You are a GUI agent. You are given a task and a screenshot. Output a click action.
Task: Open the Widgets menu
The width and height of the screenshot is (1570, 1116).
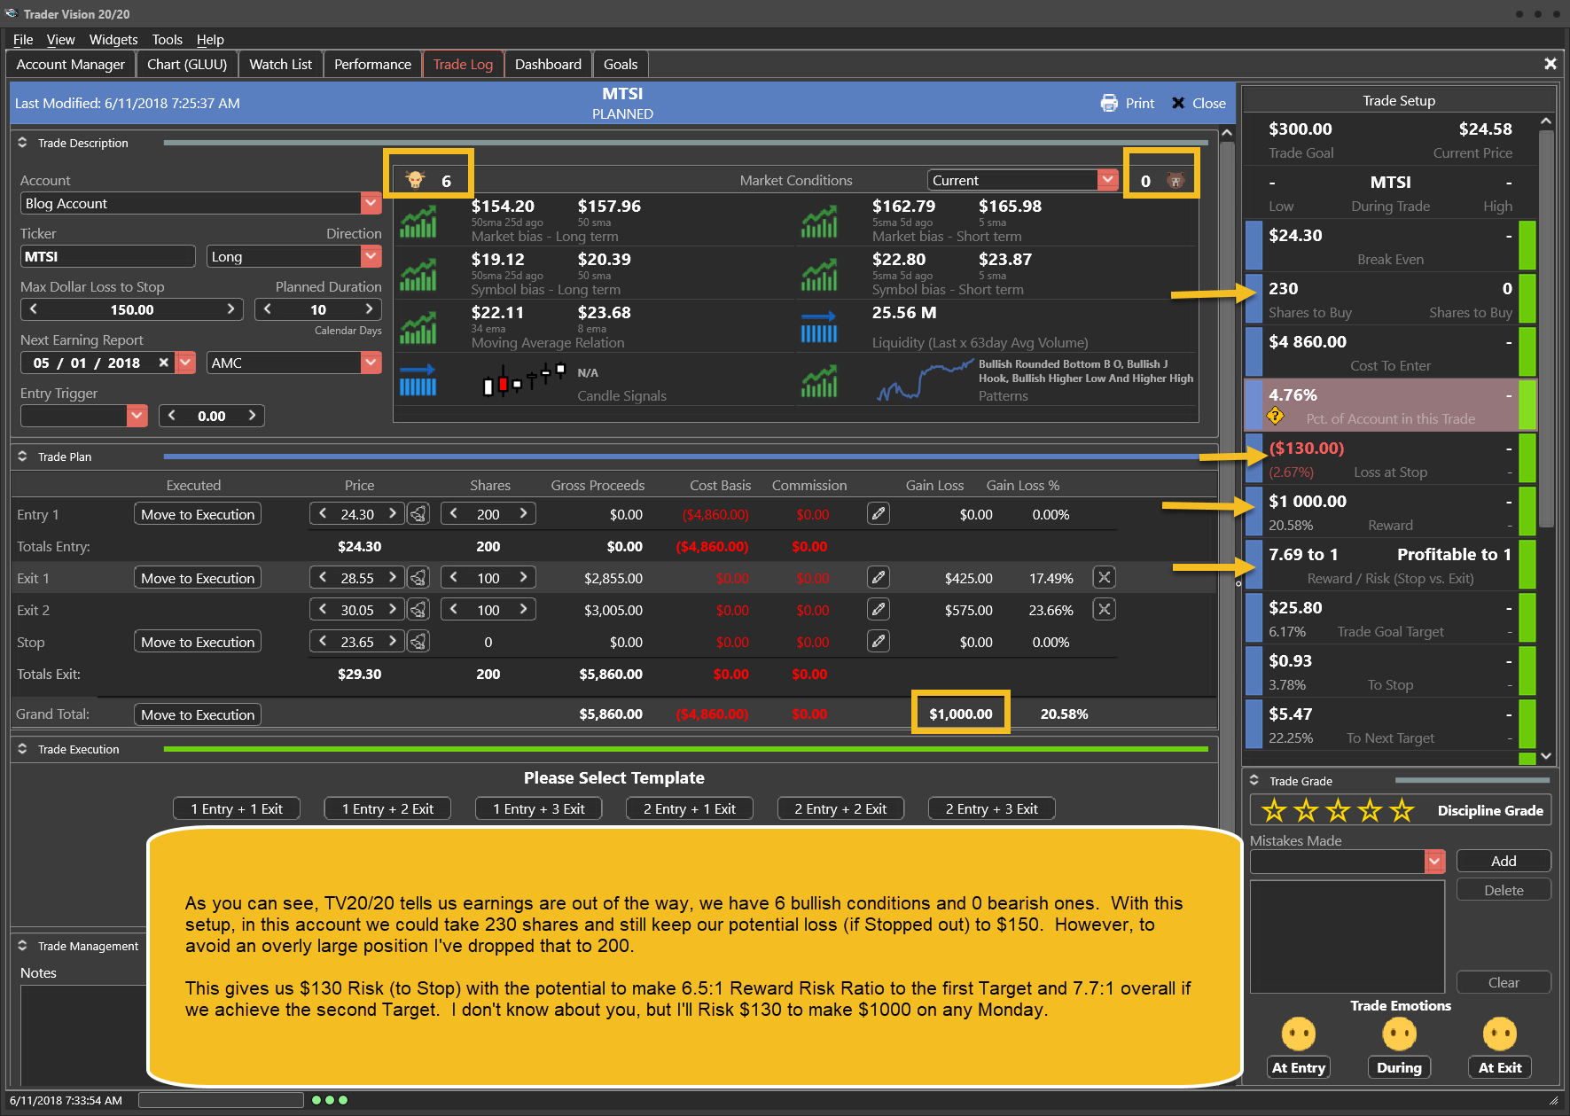tap(113, 40)
